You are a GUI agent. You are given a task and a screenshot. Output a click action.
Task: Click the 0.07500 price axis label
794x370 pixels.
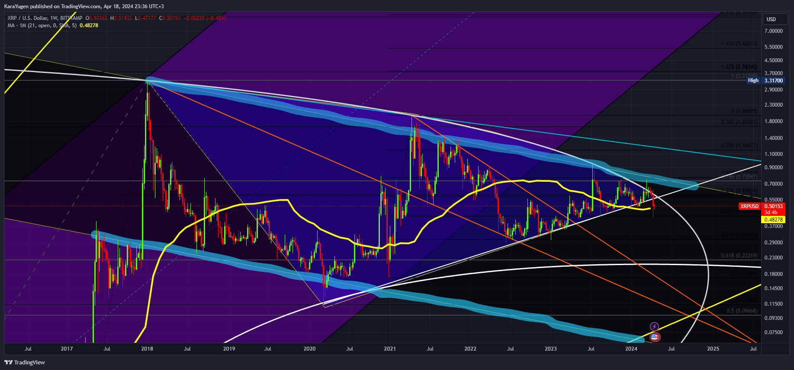tap(774, 332)
